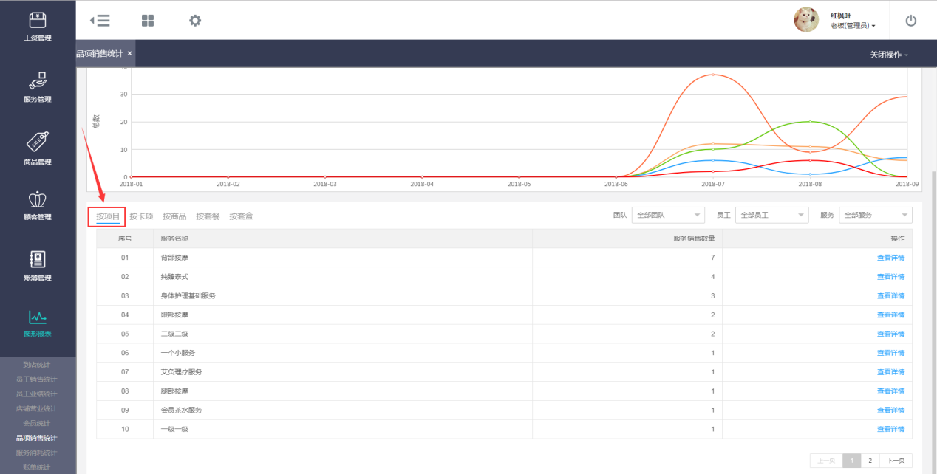Collapse sidebar using the menu toggle icon
The width and height of the screenshot is (937, 474).
click(100, 21)
